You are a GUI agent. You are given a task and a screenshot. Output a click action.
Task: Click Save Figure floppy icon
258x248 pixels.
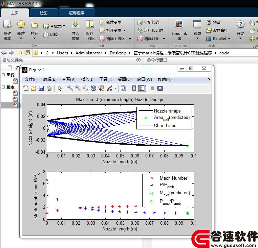tap(41, 89)
